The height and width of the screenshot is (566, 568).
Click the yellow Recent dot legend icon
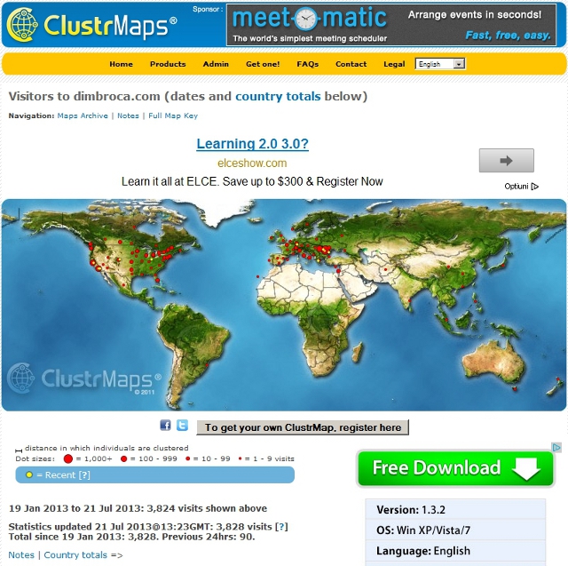pos(29,474)
